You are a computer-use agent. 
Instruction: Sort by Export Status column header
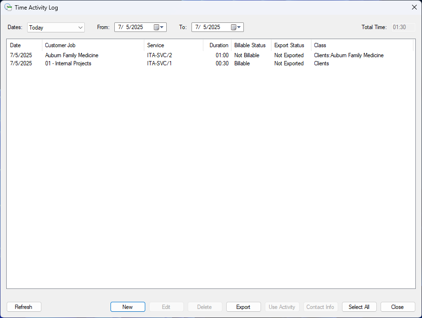(291, 45)
